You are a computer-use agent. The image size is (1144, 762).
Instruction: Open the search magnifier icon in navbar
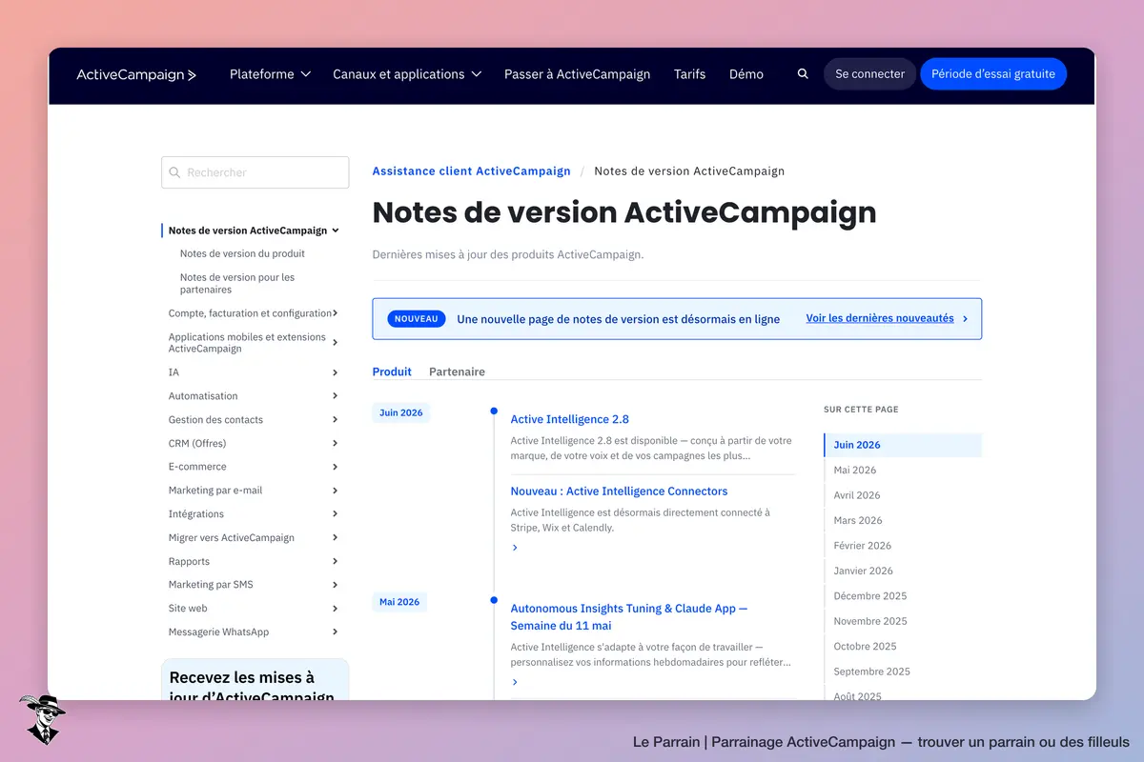(803, 74)
